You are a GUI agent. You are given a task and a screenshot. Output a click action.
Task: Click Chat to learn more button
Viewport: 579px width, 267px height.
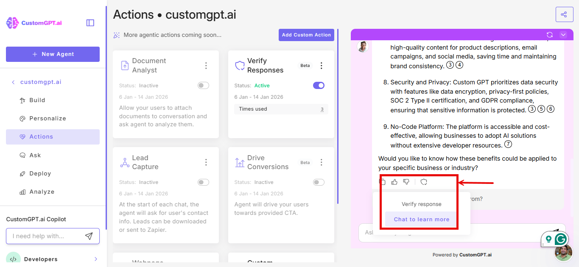(x=422, y=219)
